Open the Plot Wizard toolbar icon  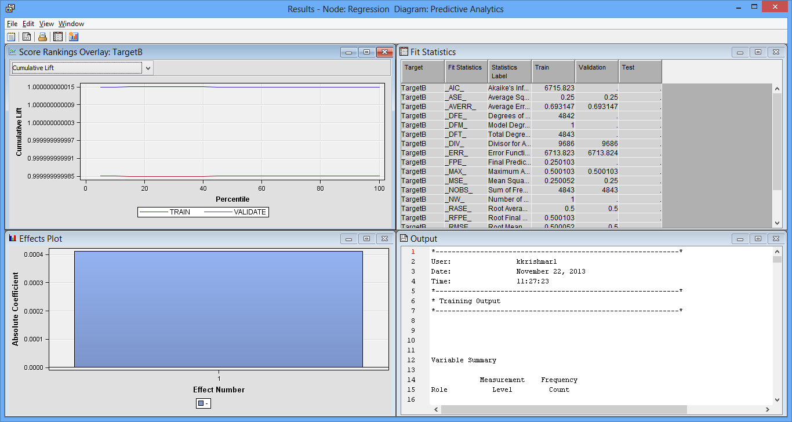coord(74,36)
